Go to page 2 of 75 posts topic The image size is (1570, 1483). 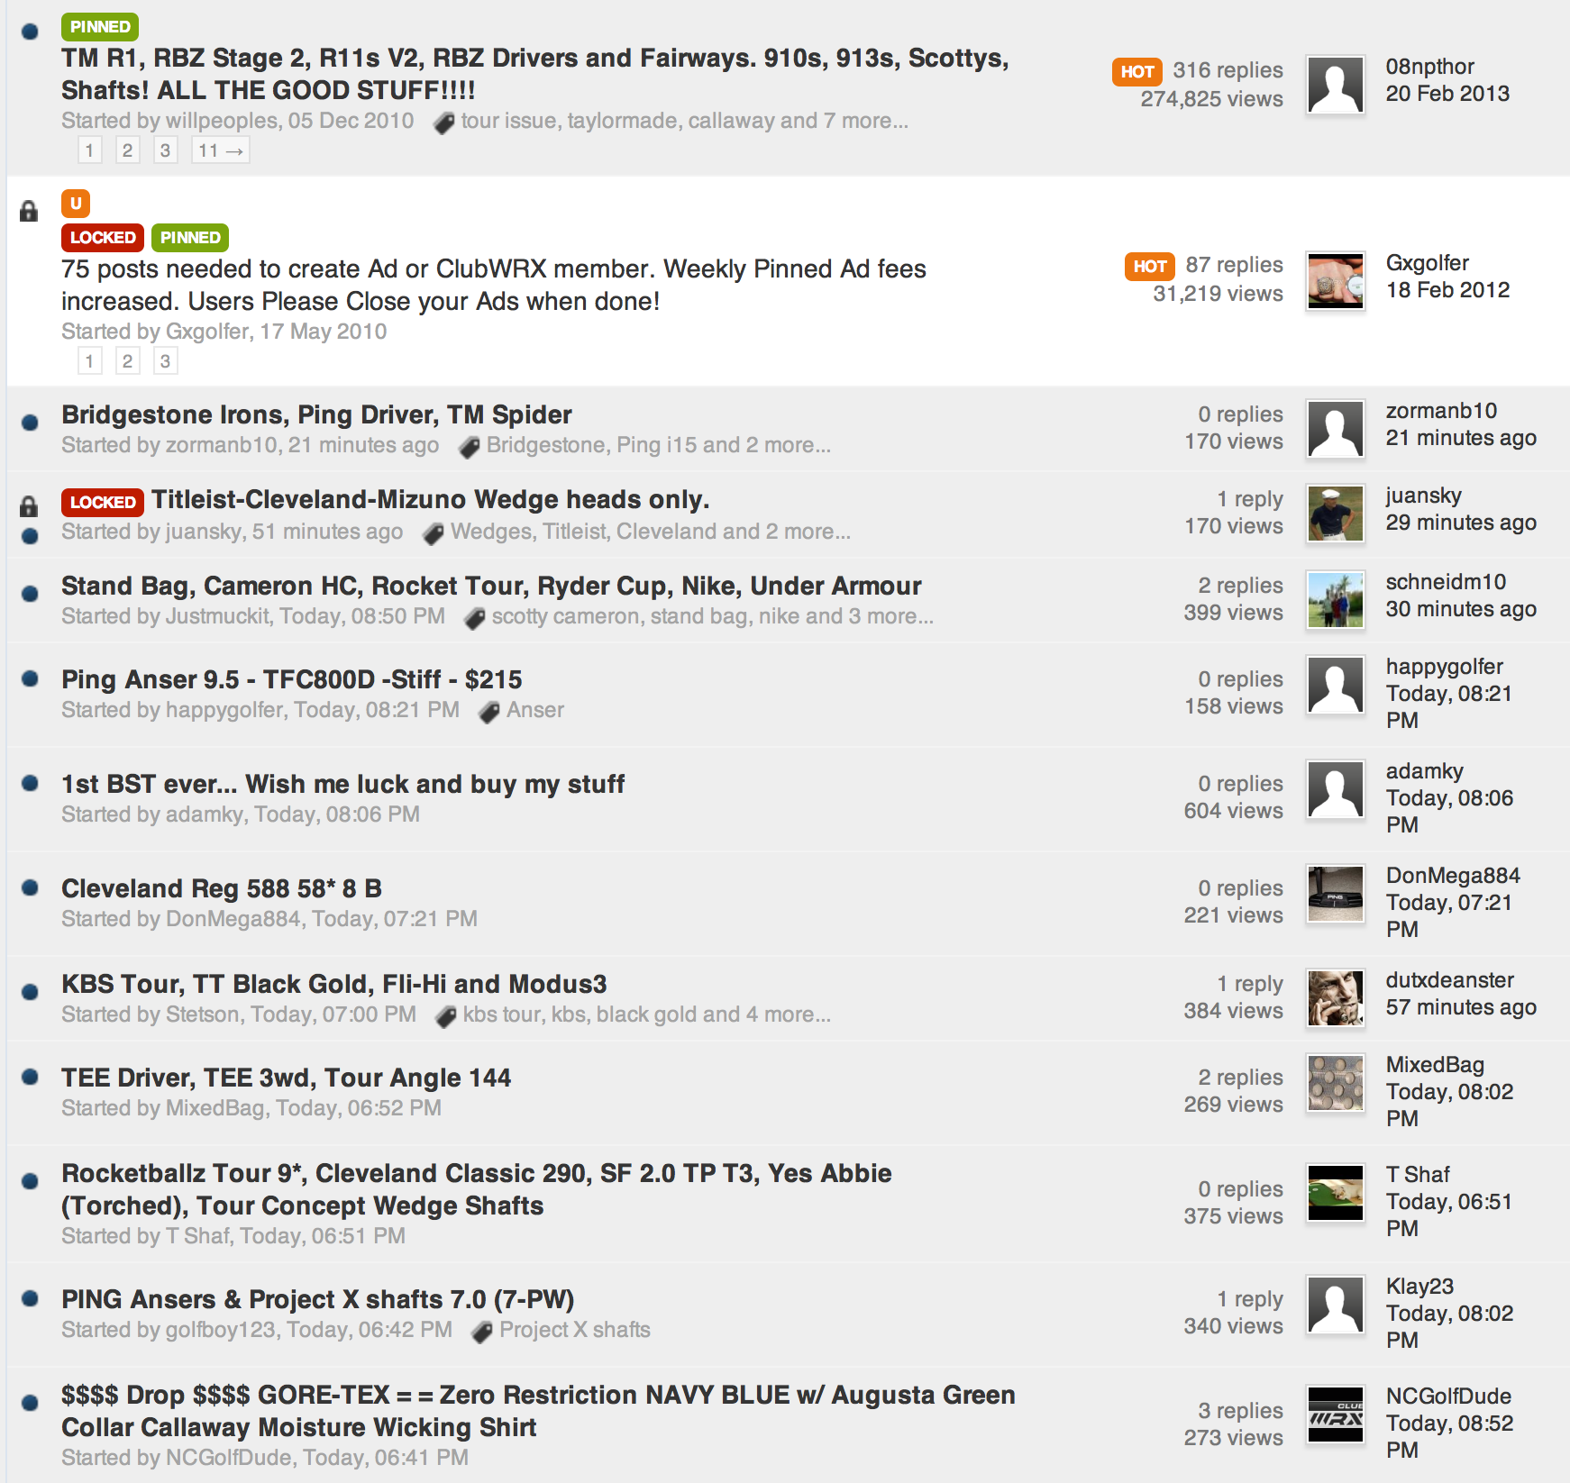(127, 361)
